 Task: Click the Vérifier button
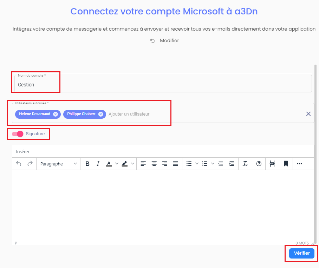[302, 253]
